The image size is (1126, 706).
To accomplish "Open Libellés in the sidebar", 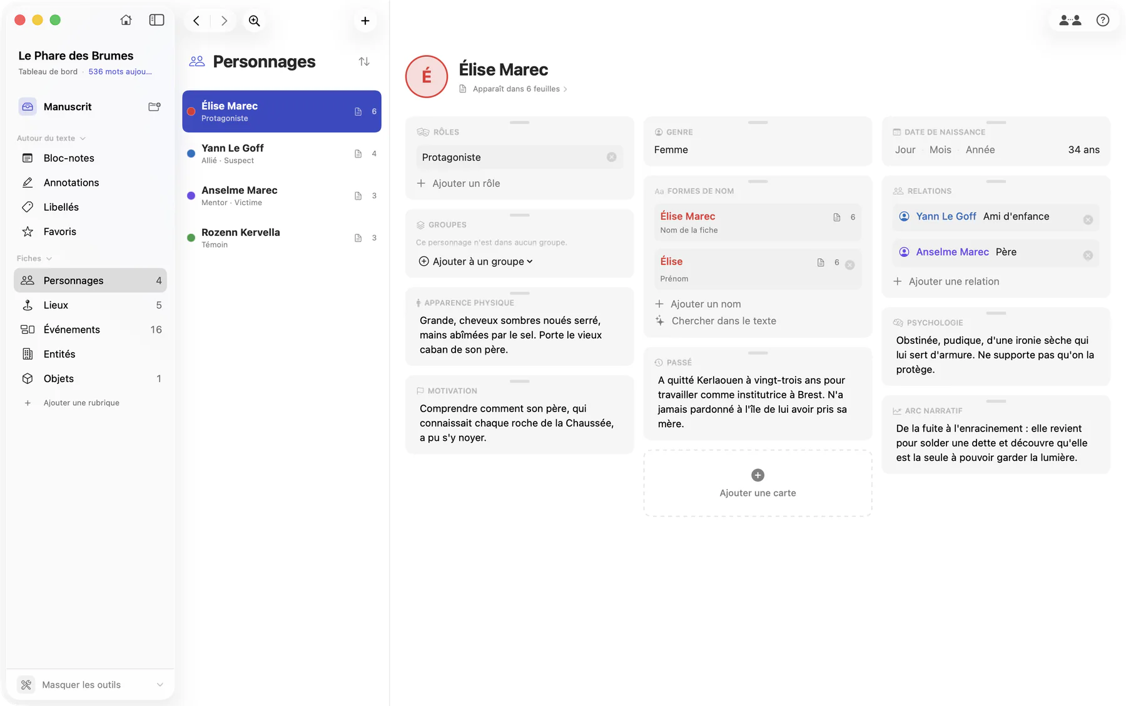I will pyautogui.click(x=90, y=207).
